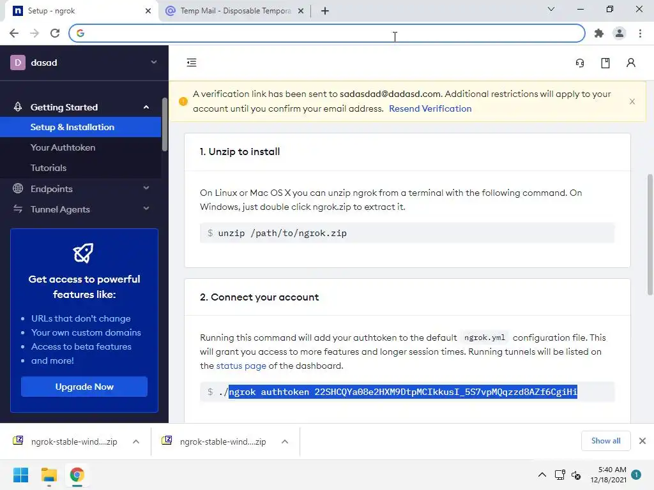Image resolution: width=654 pixels, height=490 pixels.
Task: Focus the browser address bar
Action: [327, 33]
